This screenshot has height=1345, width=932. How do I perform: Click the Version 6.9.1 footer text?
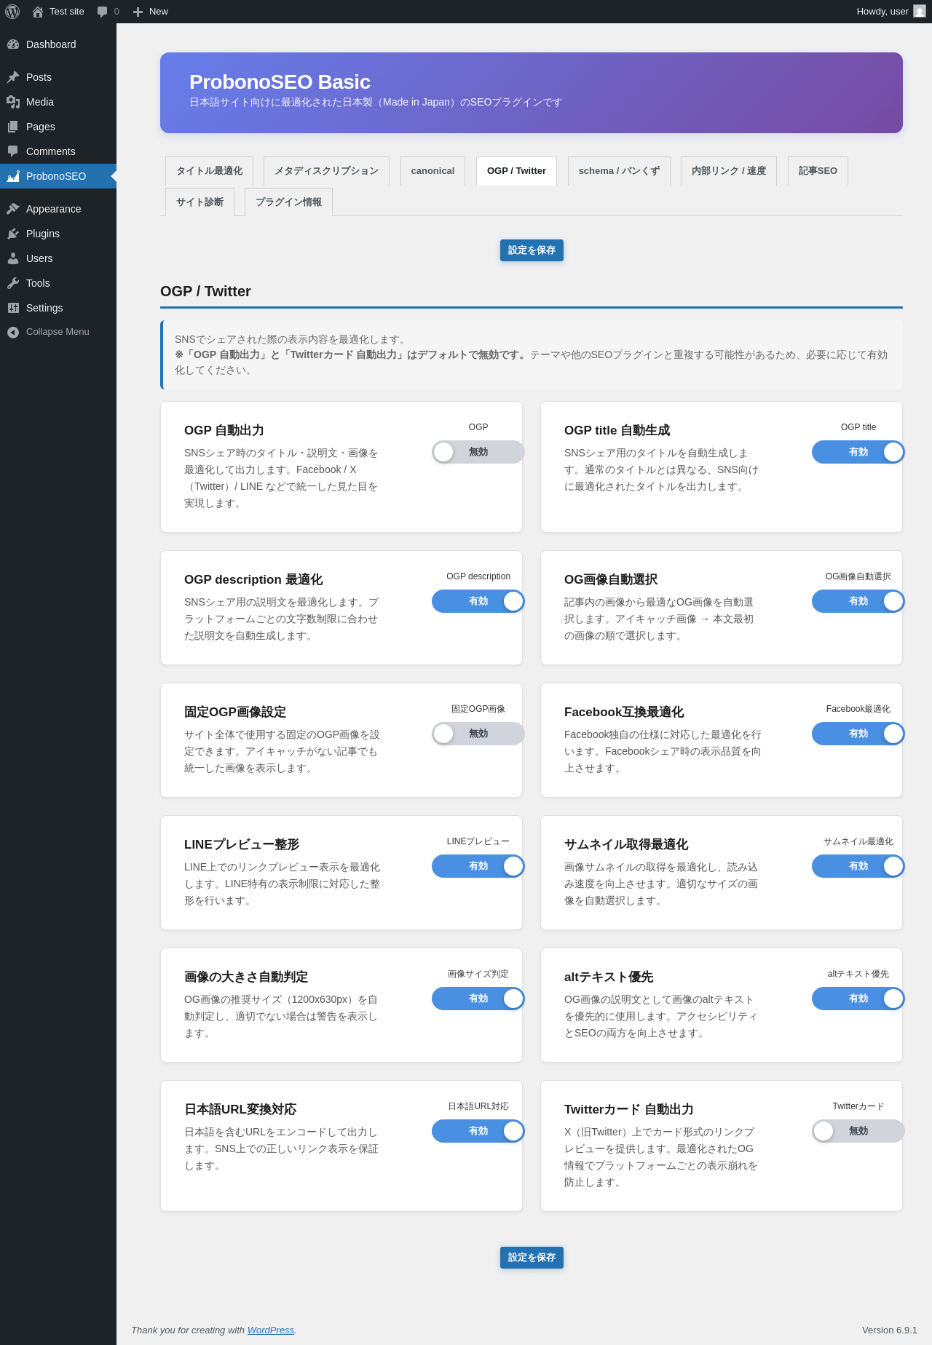pos(890,1330)
